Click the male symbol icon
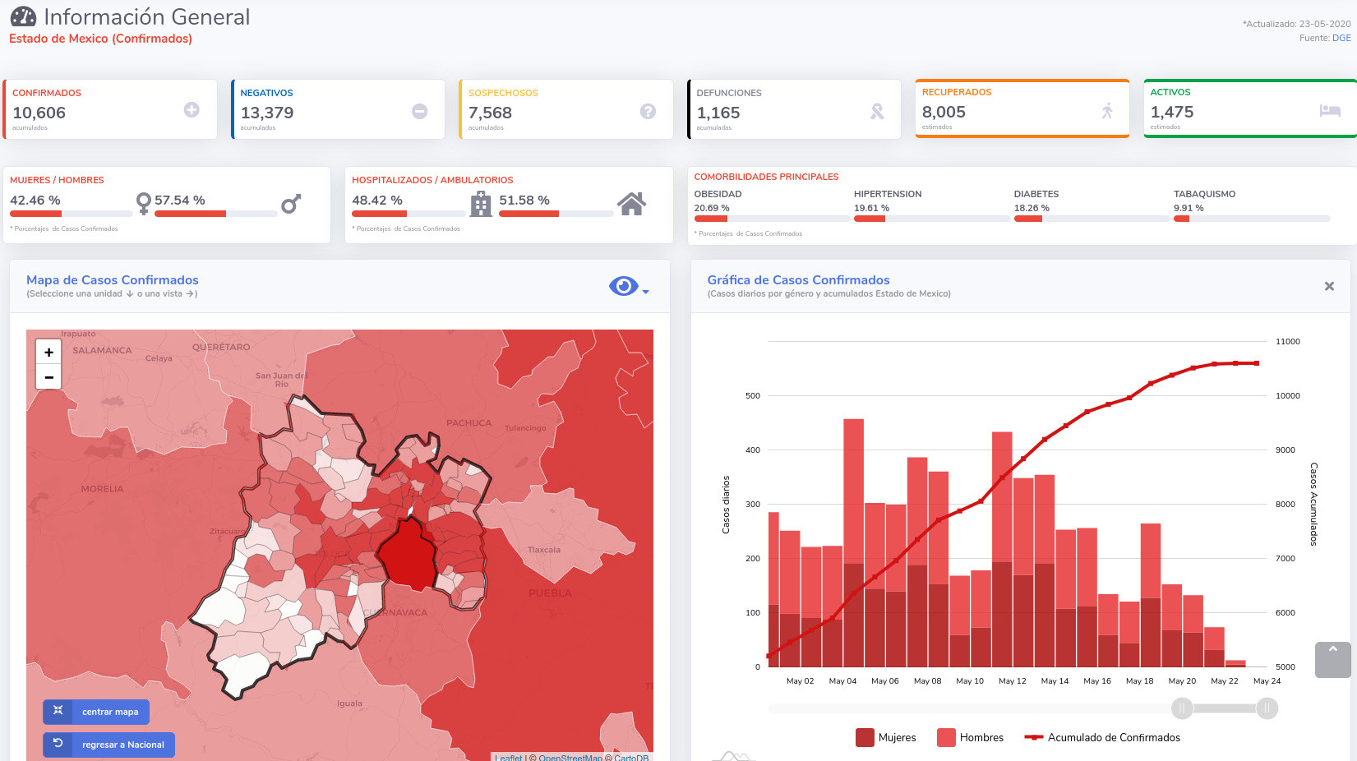Viewport: 1357px width, 761px height. click(x=291, y=203)
